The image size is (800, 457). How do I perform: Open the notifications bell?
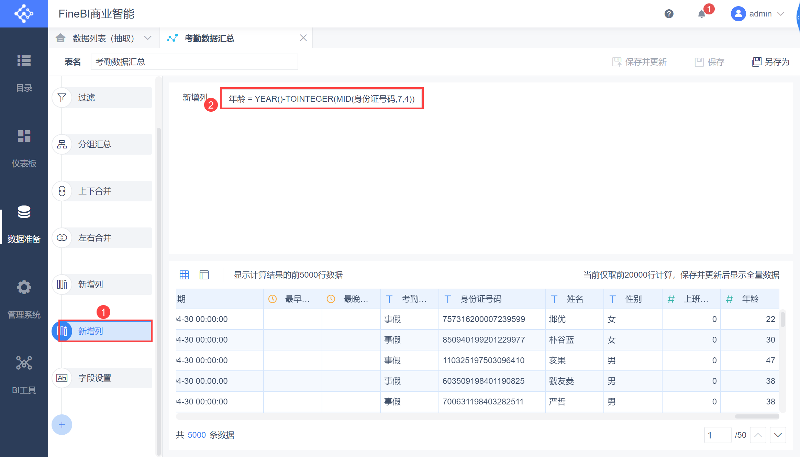702,14
